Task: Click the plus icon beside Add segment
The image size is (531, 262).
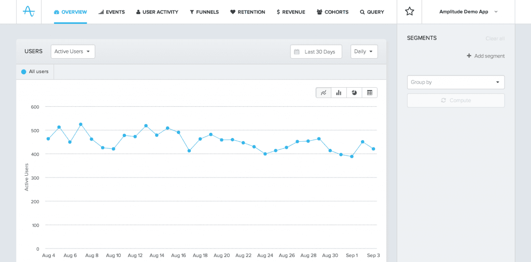Action: point(469,56)
